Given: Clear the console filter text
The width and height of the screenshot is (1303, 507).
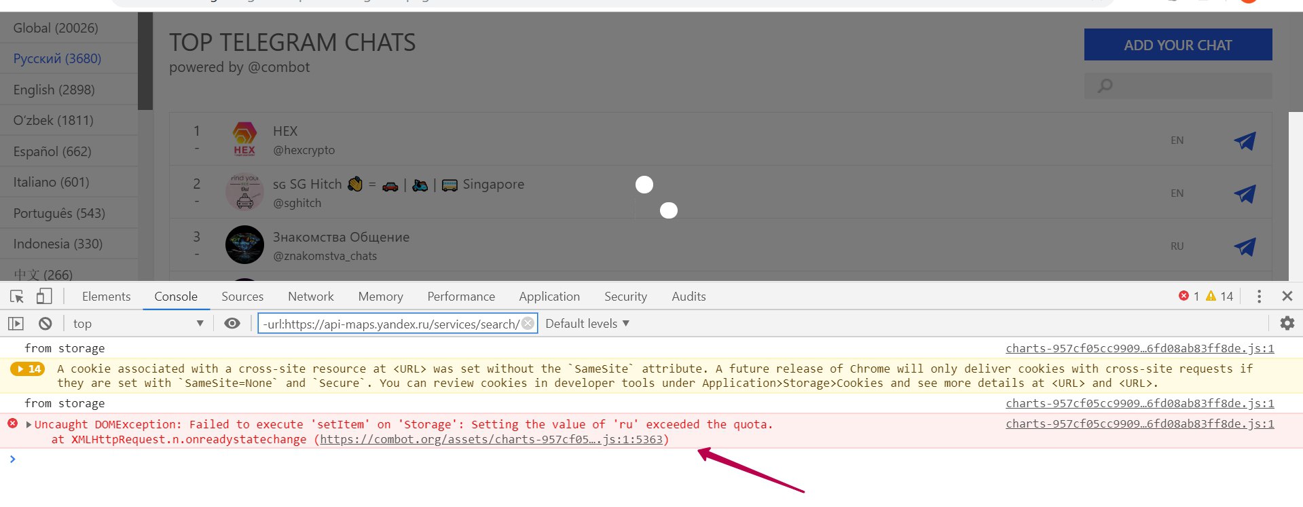Looking at the screenshot, I should pyautogui.click(x=528, y=324).
